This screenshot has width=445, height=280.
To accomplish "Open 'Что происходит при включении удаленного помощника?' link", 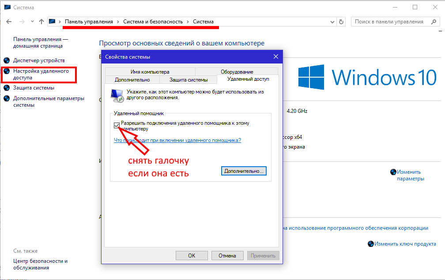I will [x=177, y=140].
